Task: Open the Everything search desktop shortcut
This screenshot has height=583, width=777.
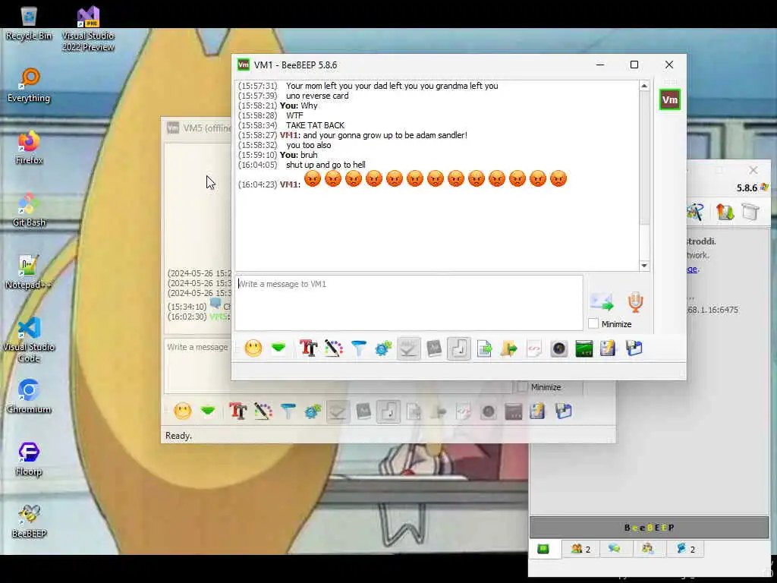Action: tap(29, 85)
